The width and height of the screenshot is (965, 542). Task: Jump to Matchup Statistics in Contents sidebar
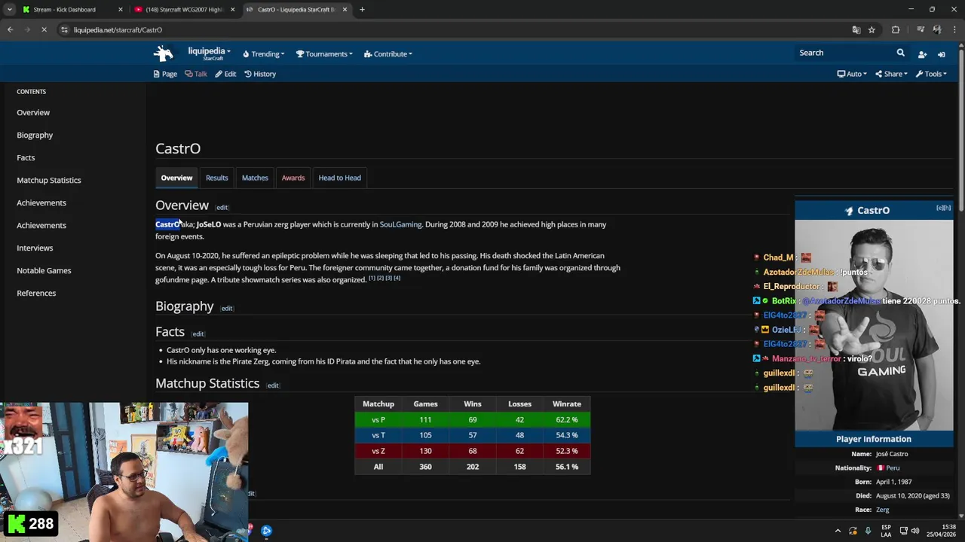coord(49,180)
